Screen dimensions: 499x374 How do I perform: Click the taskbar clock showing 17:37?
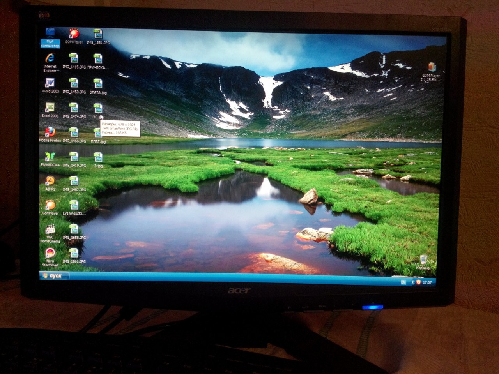point(427,282)
